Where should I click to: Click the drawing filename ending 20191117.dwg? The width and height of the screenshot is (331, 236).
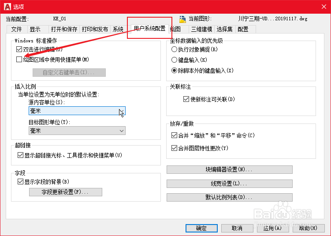[273, 19]
